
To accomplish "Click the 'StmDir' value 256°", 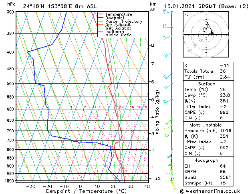I will point(225,178).
